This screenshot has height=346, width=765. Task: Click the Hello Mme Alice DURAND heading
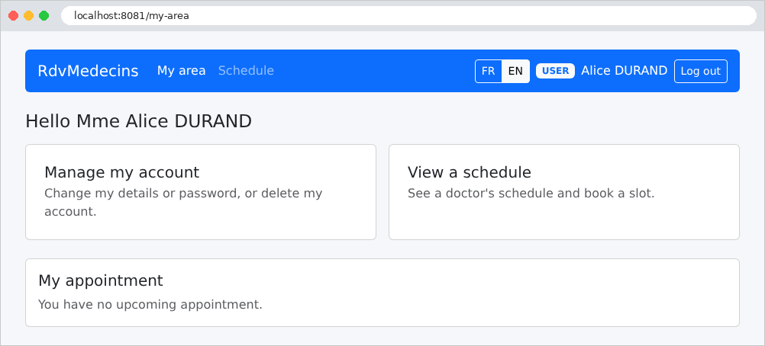tap(138, 121)
